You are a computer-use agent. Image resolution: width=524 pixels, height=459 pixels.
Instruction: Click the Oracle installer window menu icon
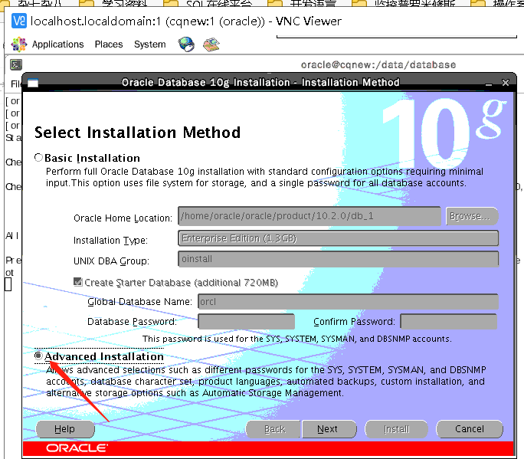pyautogui.click(x=33, y=83)
